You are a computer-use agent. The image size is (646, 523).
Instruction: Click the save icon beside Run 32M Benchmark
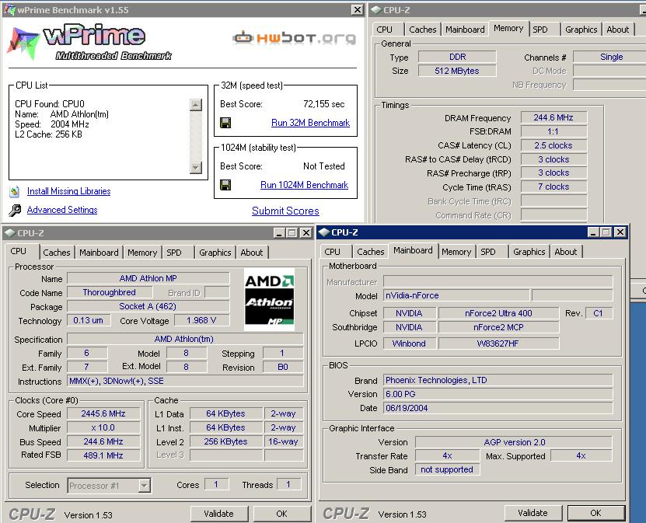pyautogui.click(x=225, y=123)
